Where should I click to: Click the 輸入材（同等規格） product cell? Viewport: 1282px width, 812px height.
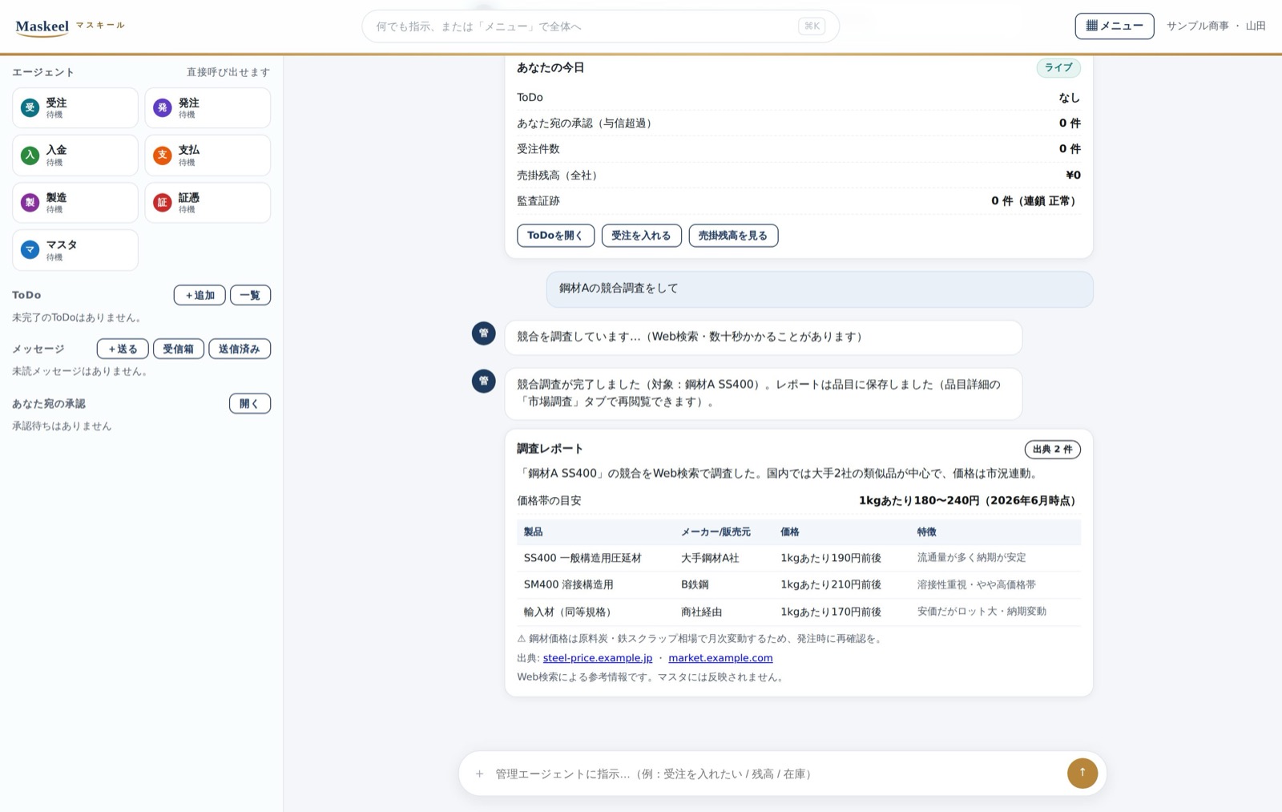point(570,612)
